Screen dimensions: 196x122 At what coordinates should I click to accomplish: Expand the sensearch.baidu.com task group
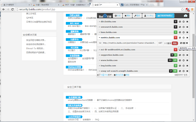pyautogui.click(x=99, y=27)
